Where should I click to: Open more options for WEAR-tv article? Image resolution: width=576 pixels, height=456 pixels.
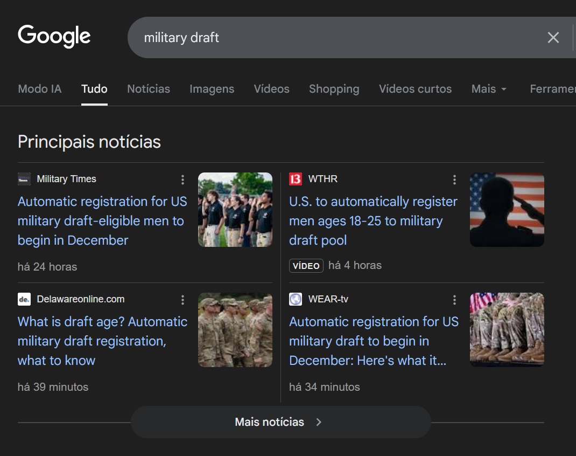[454, 300]
